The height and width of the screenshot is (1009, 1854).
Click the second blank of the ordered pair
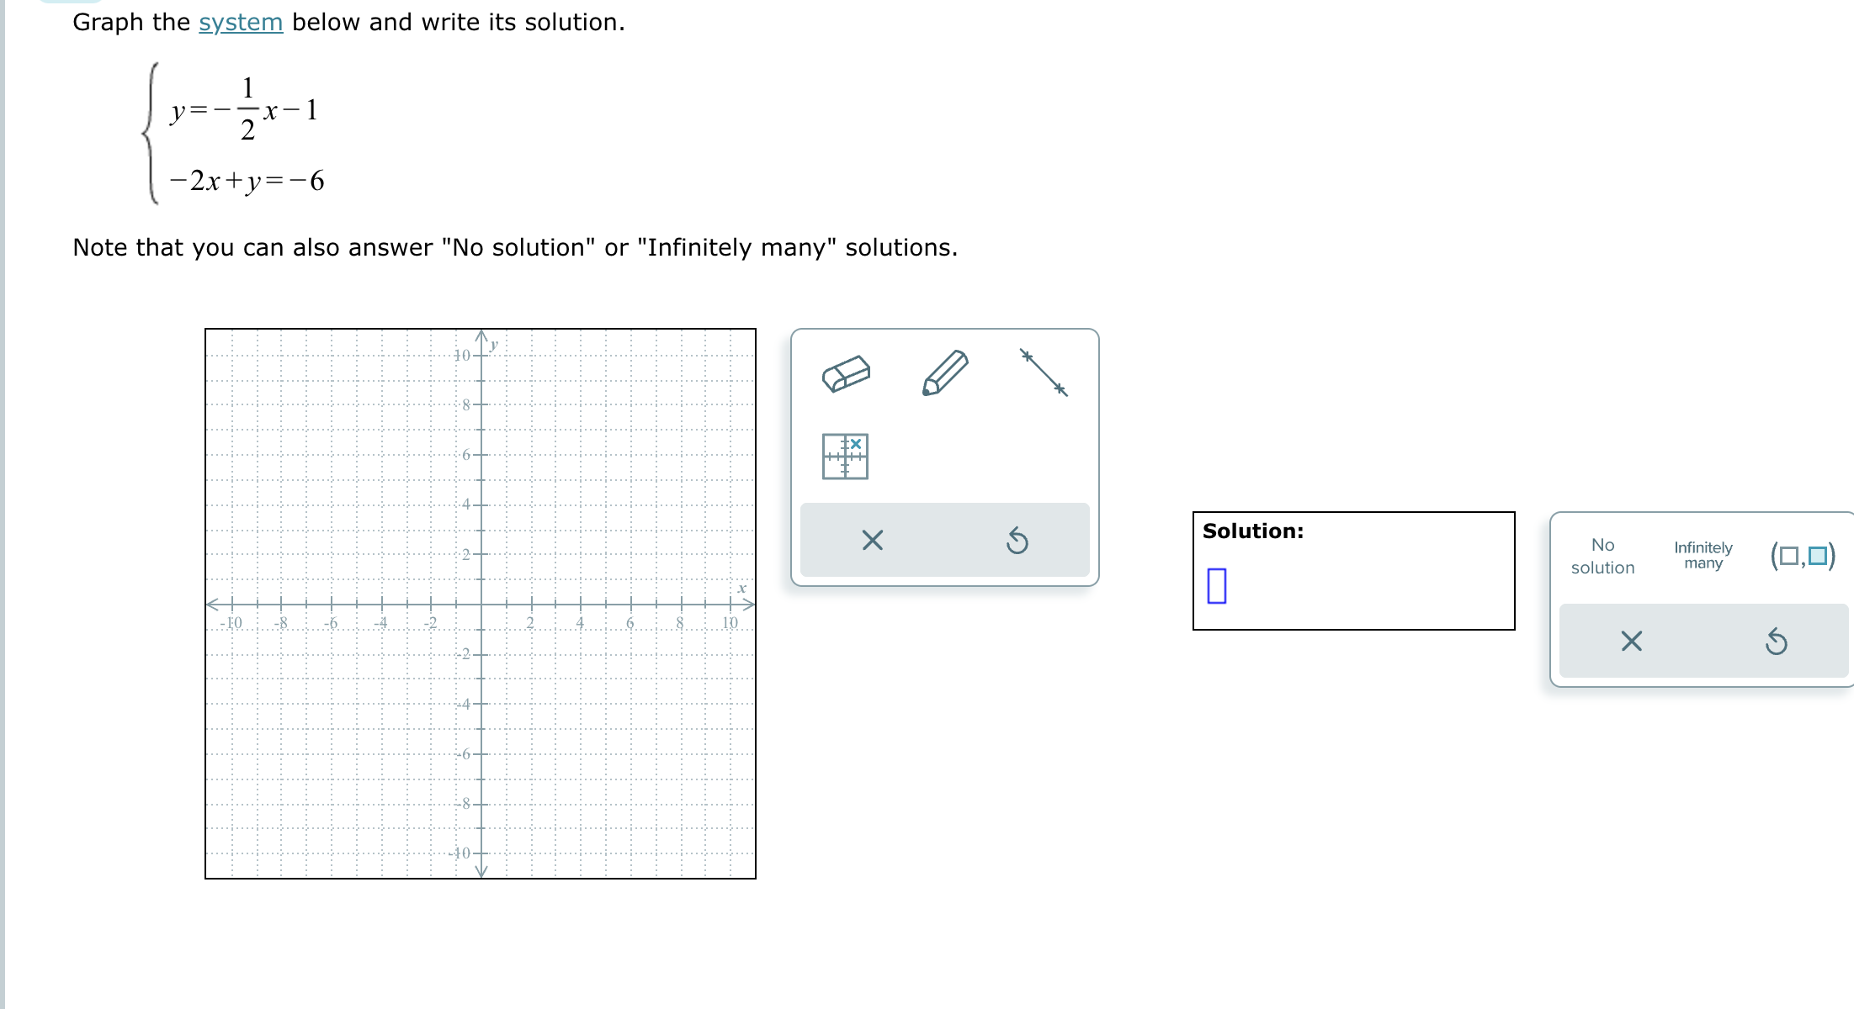pyautogui.click(x=1818, y=554)
